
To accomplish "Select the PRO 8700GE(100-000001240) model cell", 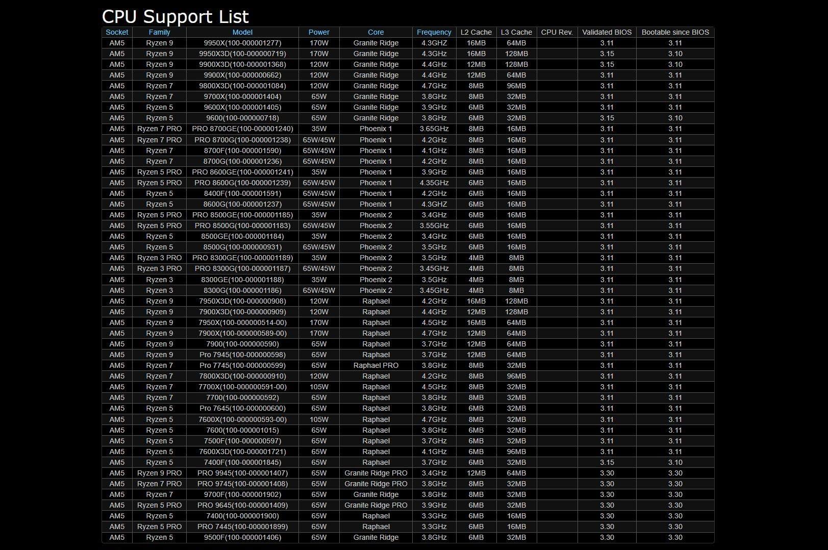I will (x=242, y=129).
